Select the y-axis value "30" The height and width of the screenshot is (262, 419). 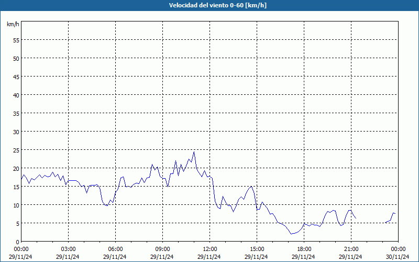click(x=16, y=132)
